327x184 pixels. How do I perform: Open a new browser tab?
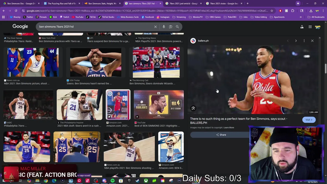click(x=248, y=4)
